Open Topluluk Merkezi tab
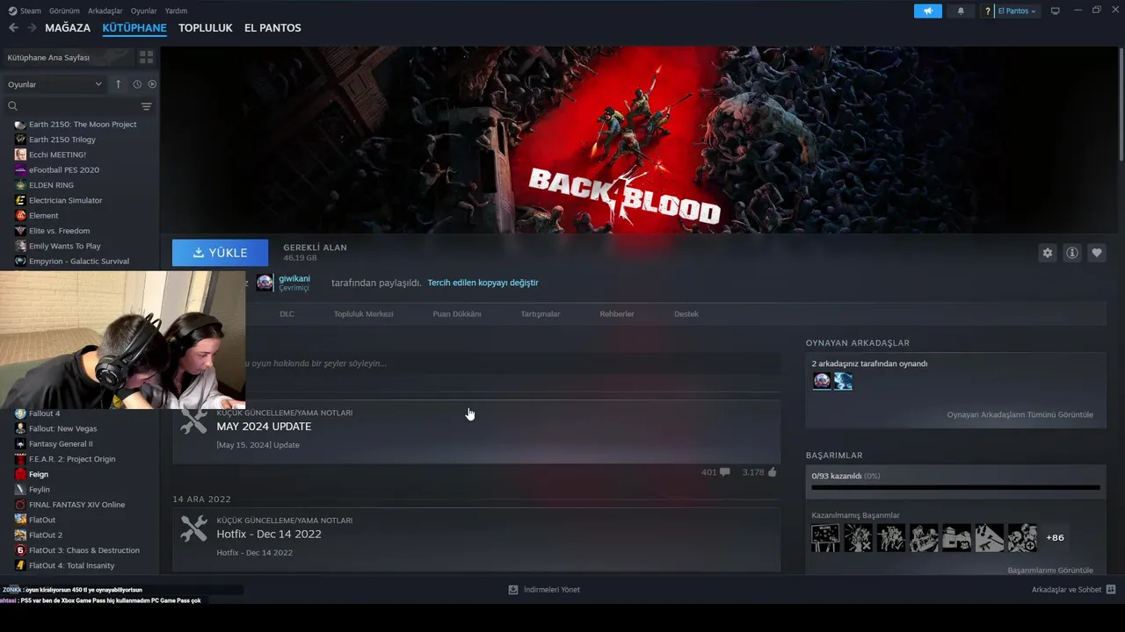The width and height of the screenshot is (1125, 632). coord(363,314)
